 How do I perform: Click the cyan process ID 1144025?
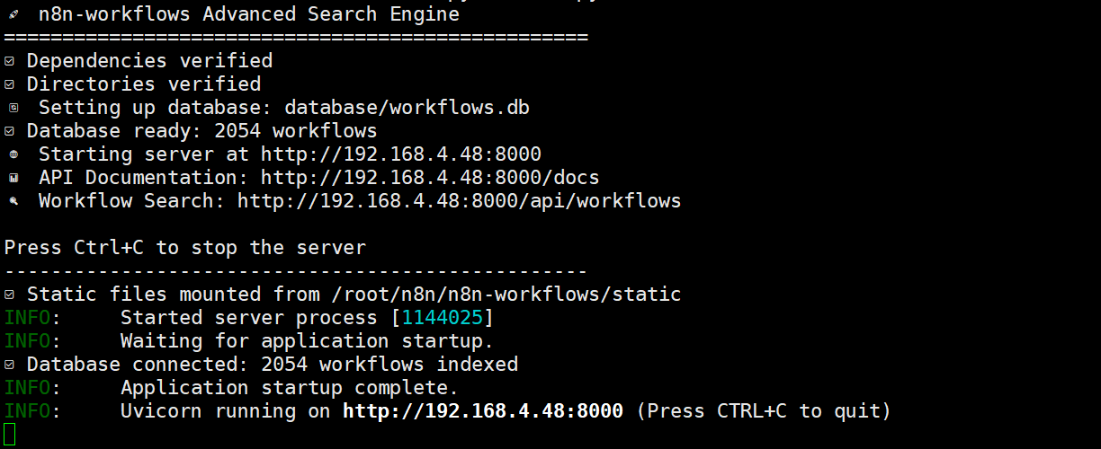(x=442, y=318)
